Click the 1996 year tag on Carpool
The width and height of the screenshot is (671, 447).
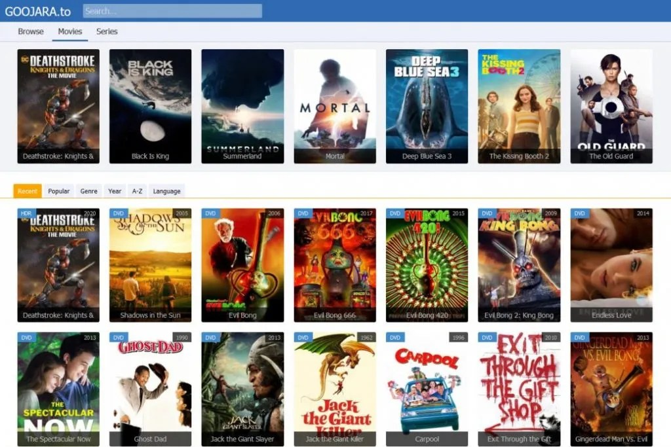(458, 338)
